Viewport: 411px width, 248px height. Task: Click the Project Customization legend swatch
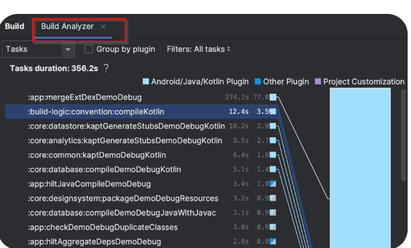click(318, 82)
